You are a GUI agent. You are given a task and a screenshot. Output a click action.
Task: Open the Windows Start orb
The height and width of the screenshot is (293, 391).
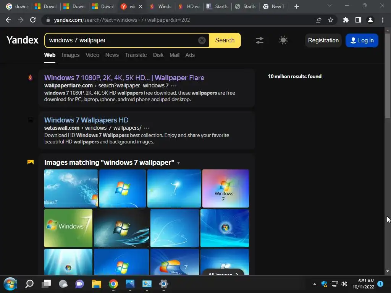[x=10, y=284]
